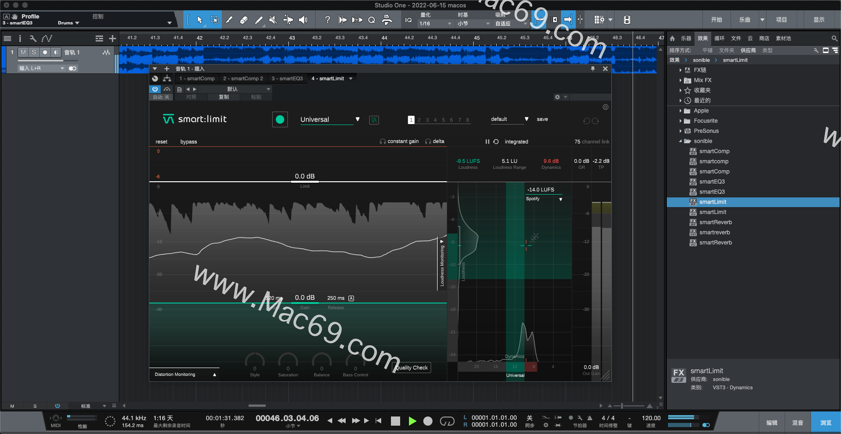The height and width of the screenshot is (434, 841).
Task: Reset integrated loudness measurement icon
Action: point(496,142)
